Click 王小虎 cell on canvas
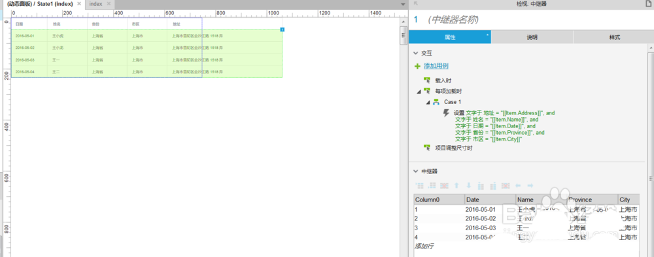Viewport: 654px width, 257px height. 67,36
